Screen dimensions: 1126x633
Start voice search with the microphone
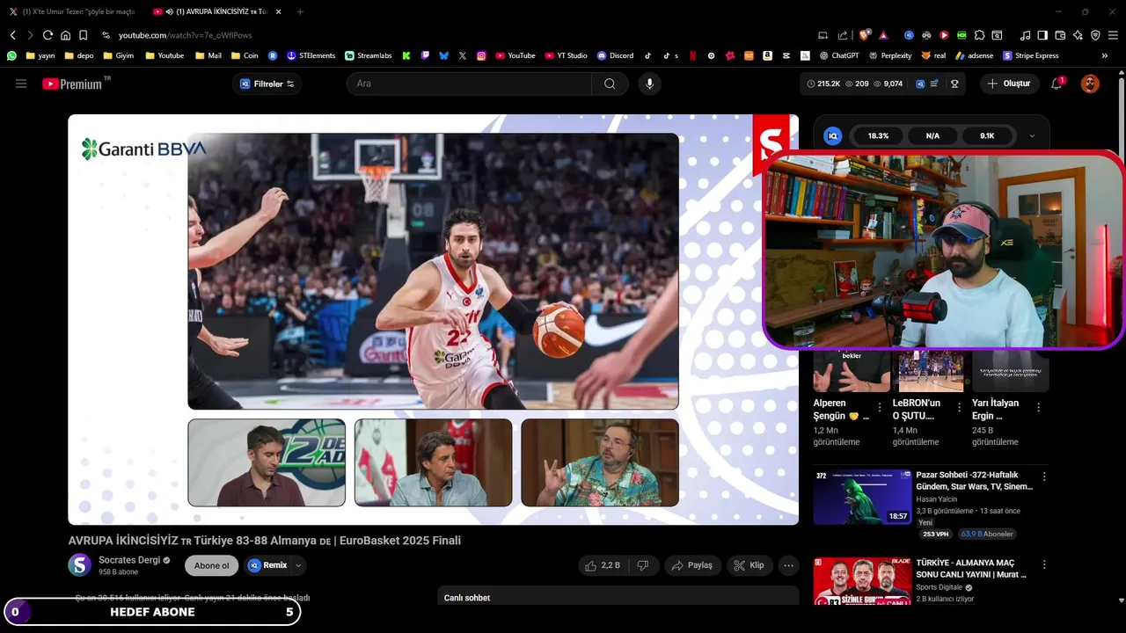[649, 84]
